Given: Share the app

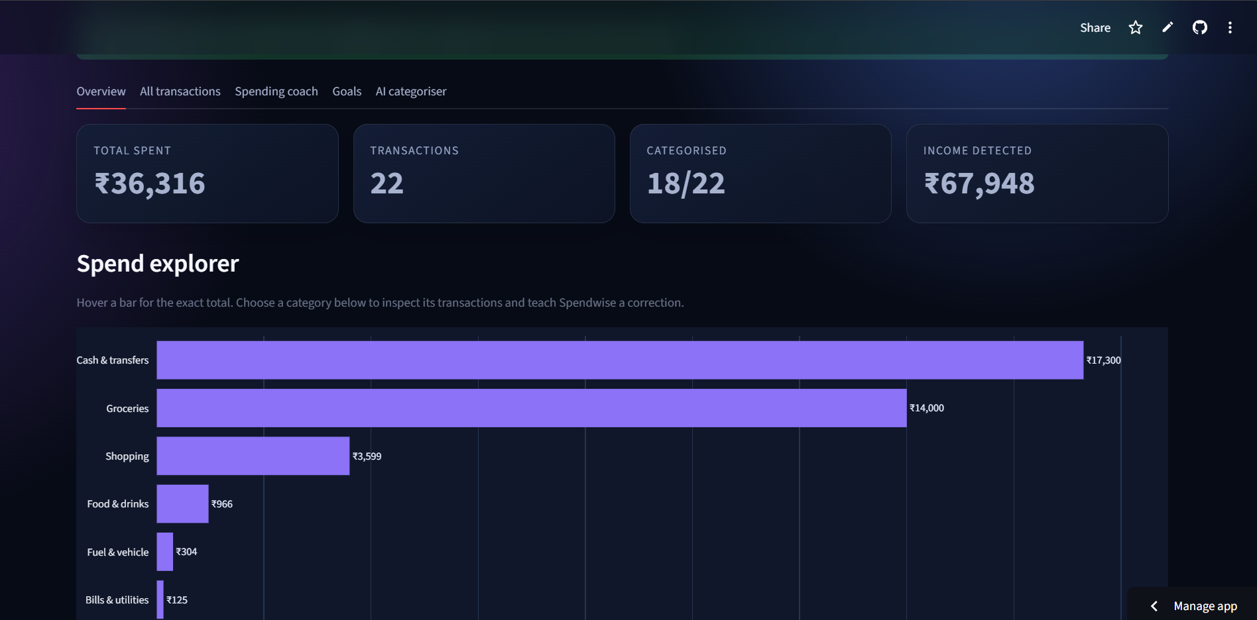Looking at the screenshot, I should click(1095, 28).
